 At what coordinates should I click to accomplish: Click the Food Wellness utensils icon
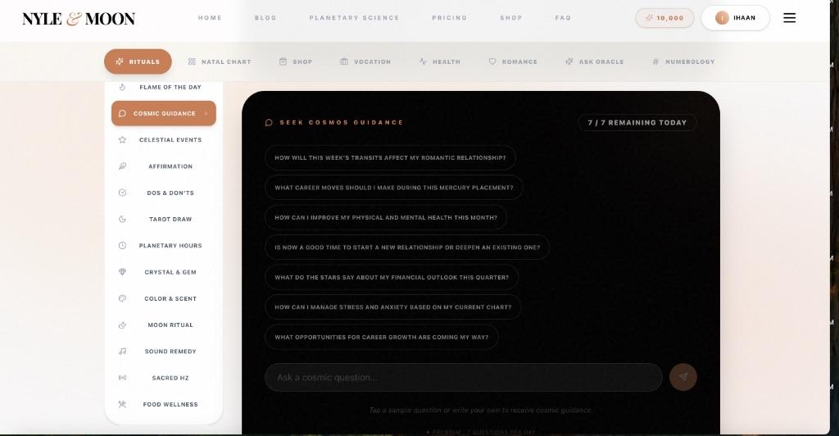[123, 404]
